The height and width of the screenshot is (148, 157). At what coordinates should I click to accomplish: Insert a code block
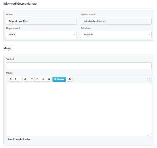point(43,79)
